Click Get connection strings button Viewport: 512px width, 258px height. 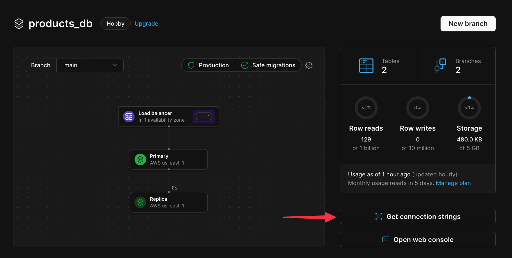click(x=418, y=216)
